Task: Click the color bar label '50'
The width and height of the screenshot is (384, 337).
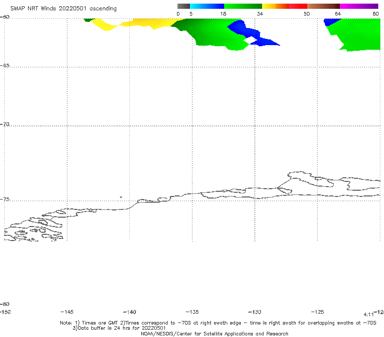Action: point(307,14)
